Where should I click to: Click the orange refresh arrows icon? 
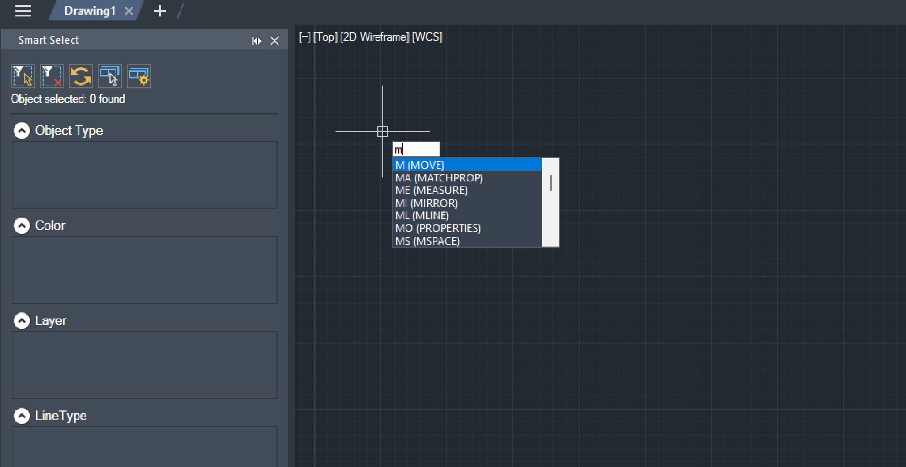(81, 76)
